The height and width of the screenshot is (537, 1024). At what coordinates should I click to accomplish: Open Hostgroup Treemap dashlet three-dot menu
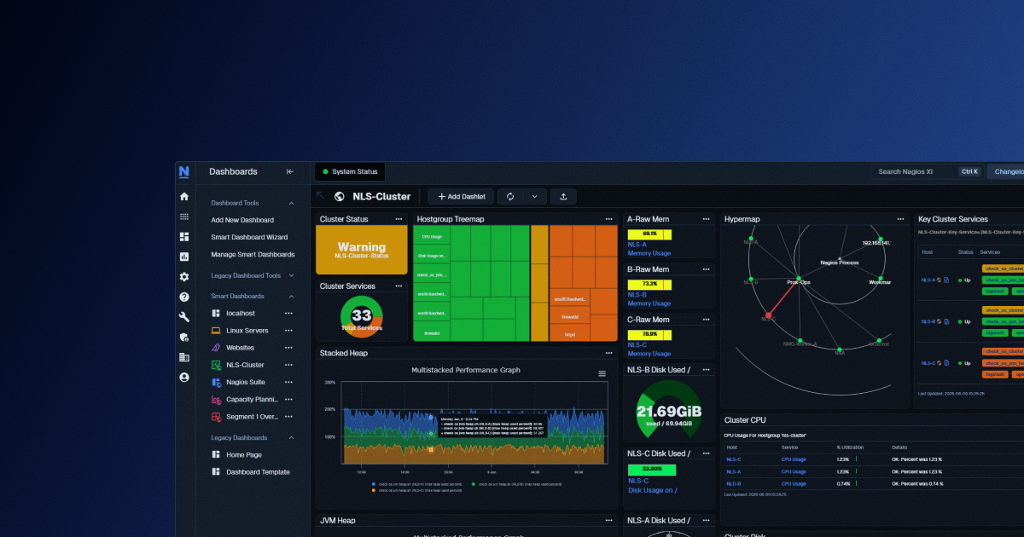[x=609, y=219]
